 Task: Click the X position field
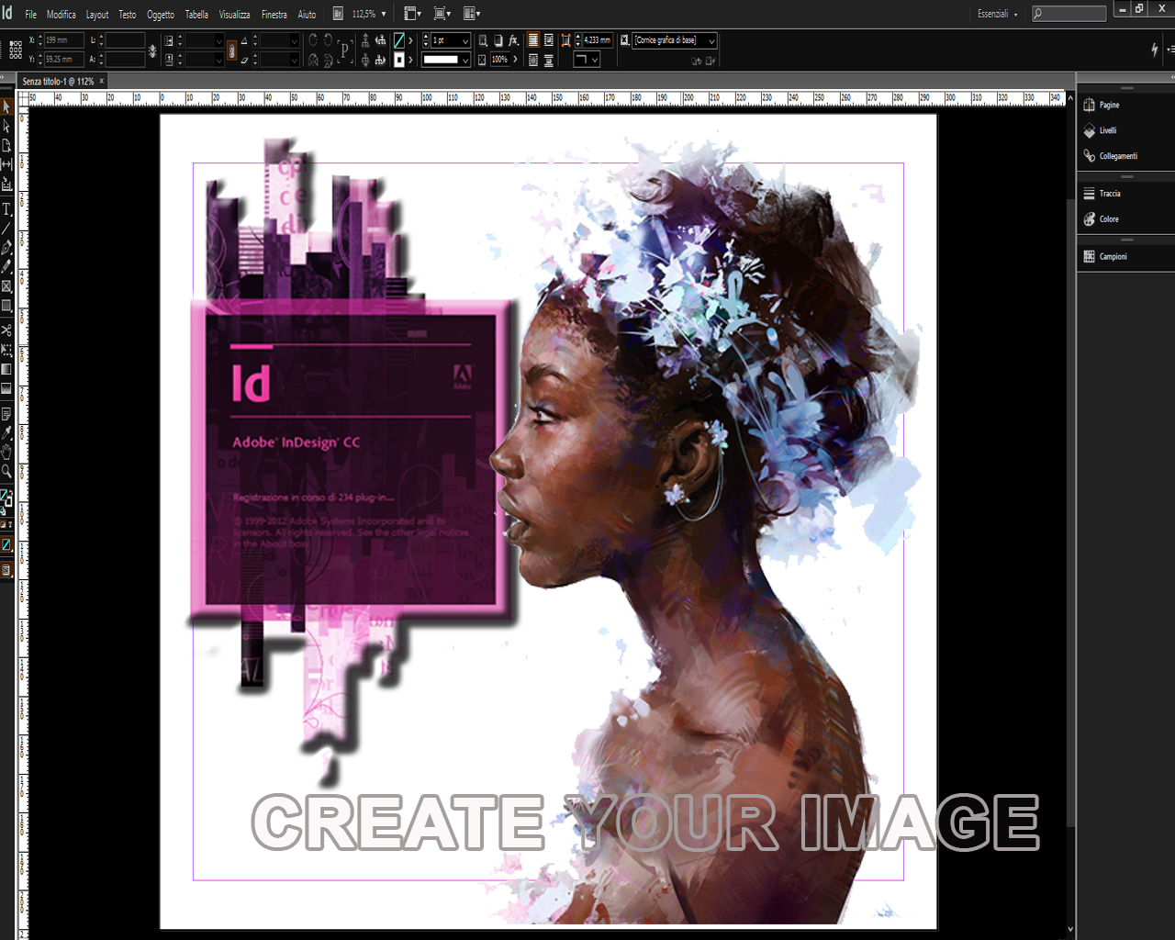point(63,40)
